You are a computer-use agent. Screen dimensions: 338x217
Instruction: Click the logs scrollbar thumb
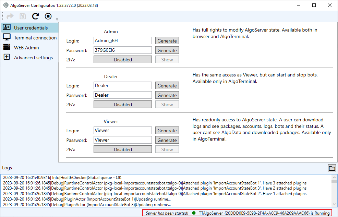tap(334, 182)
